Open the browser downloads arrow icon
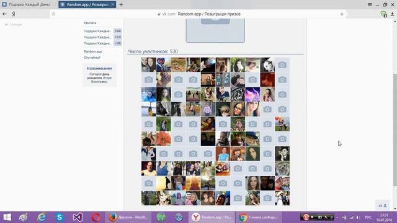The height and width of the screenshot is (223, 397). click(392, 14)
